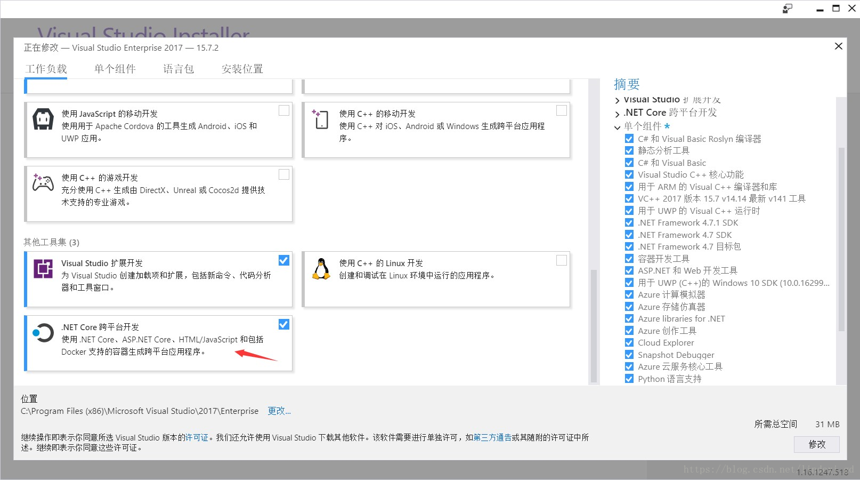The width and height of the screenshot is (860, 480).
Task: Uncheck Azure 存储仿真器 component
Action: pos(629,307)
